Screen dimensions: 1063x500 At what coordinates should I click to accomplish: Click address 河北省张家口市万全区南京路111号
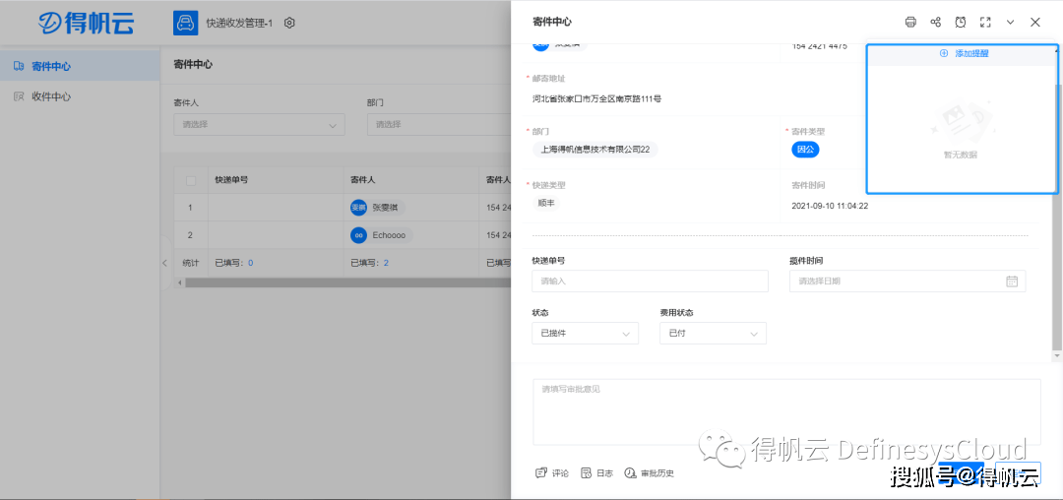(597, 98)
